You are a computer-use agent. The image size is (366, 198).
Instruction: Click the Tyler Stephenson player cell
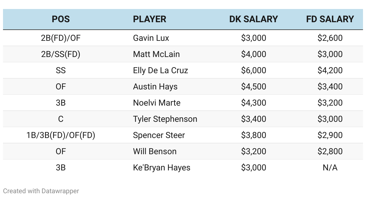(165, 119)
